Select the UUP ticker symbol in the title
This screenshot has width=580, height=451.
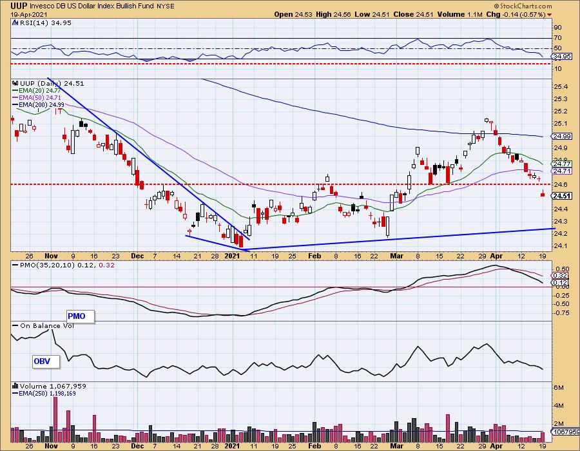pos(19,6)
